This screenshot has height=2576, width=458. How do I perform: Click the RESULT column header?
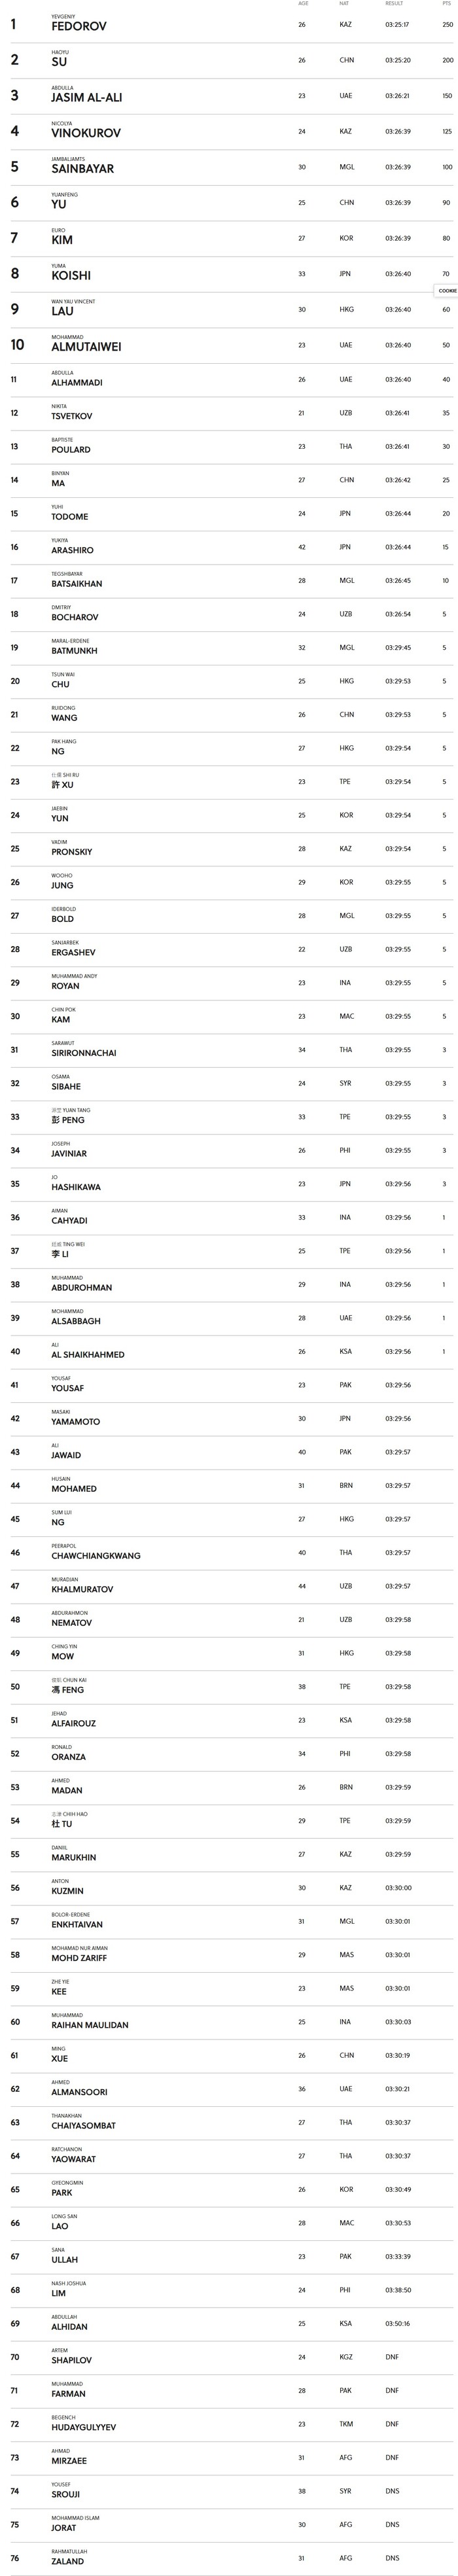pos(394,4)
